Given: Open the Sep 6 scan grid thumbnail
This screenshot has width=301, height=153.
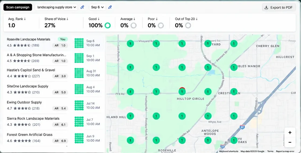Looking at the screenshot, I should (x=79, y=43).
